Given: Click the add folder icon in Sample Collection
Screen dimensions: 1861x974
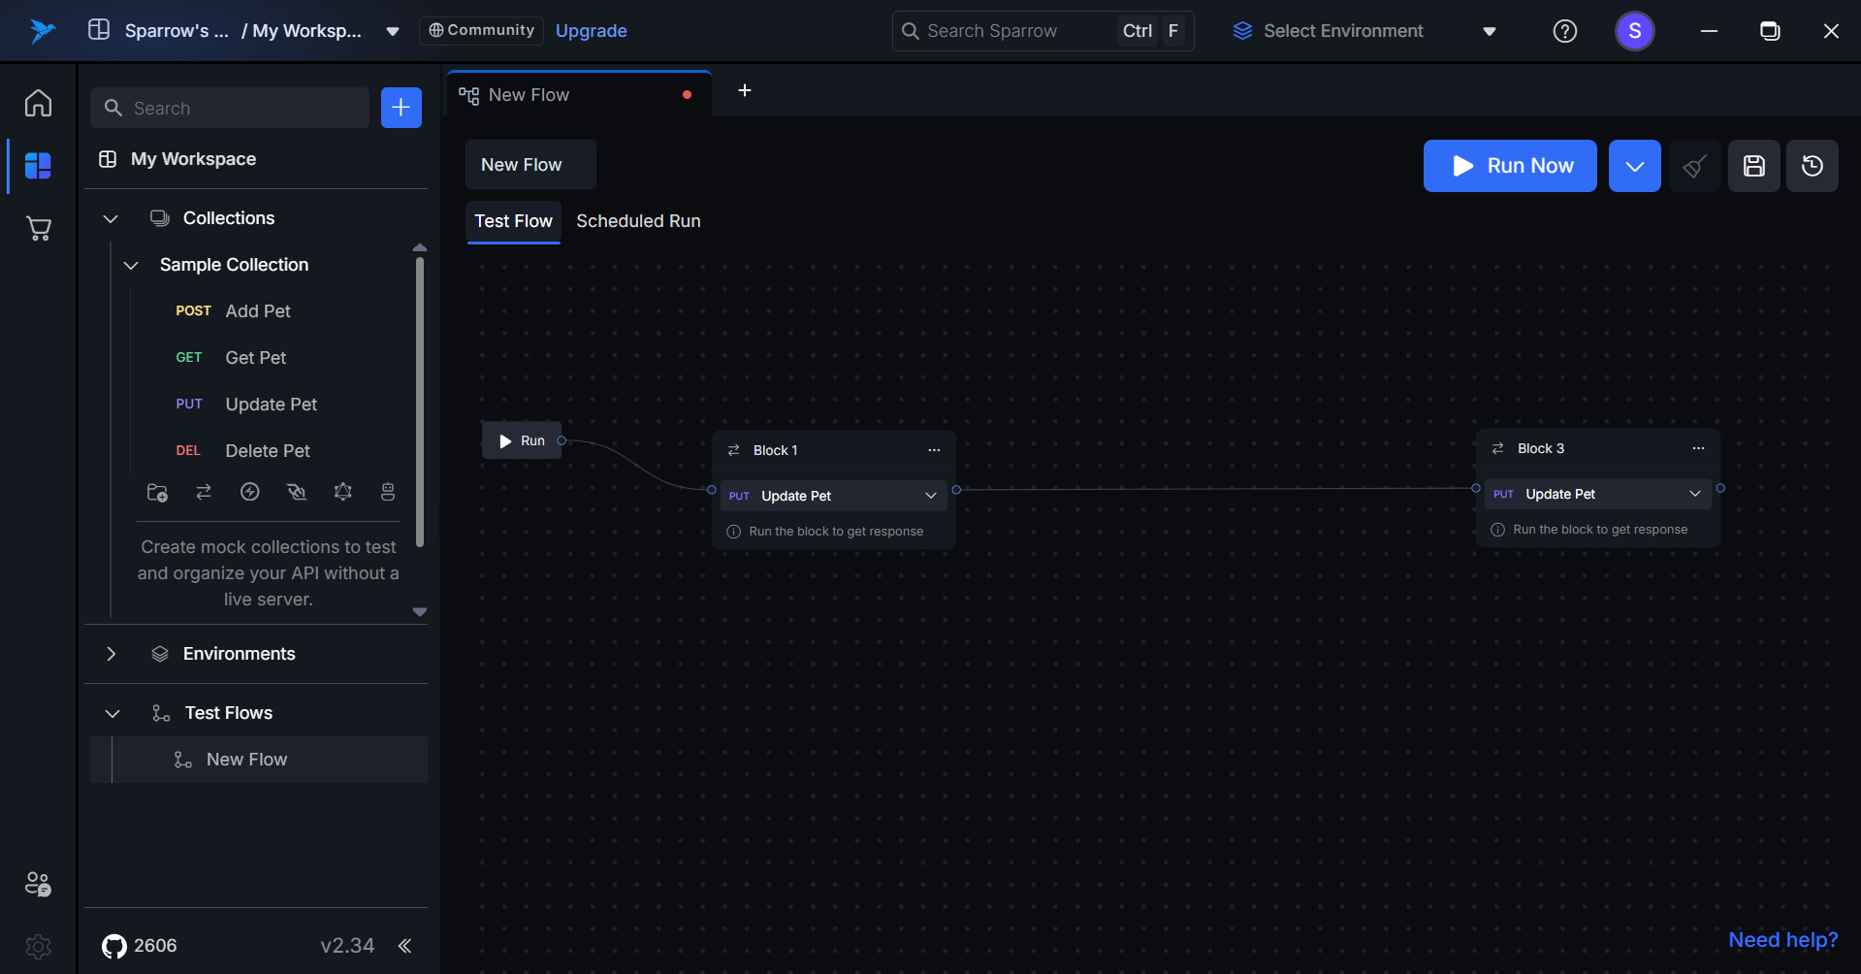Looking at the screenshot, I should tap(157, 493).
